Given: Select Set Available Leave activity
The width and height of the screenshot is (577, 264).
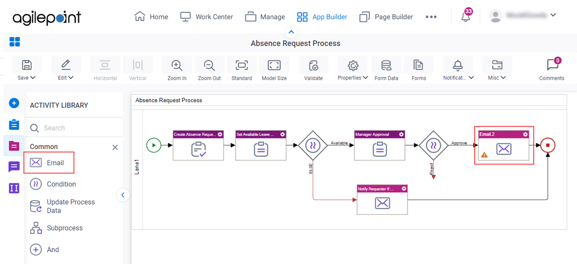Looking at the screenshot, I should (x=261, y=145).
